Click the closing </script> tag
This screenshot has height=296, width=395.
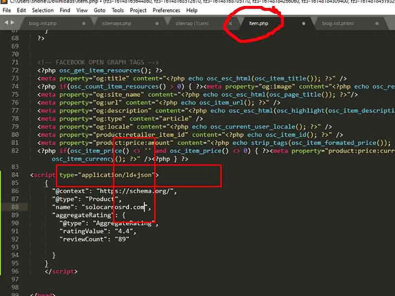coord(61,272)
